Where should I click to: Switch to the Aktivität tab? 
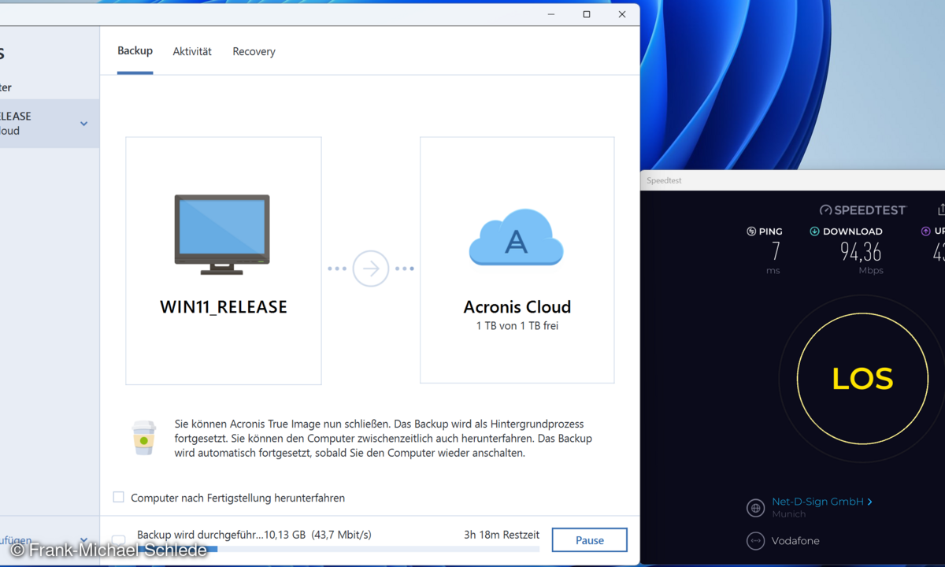coord(192,50)
